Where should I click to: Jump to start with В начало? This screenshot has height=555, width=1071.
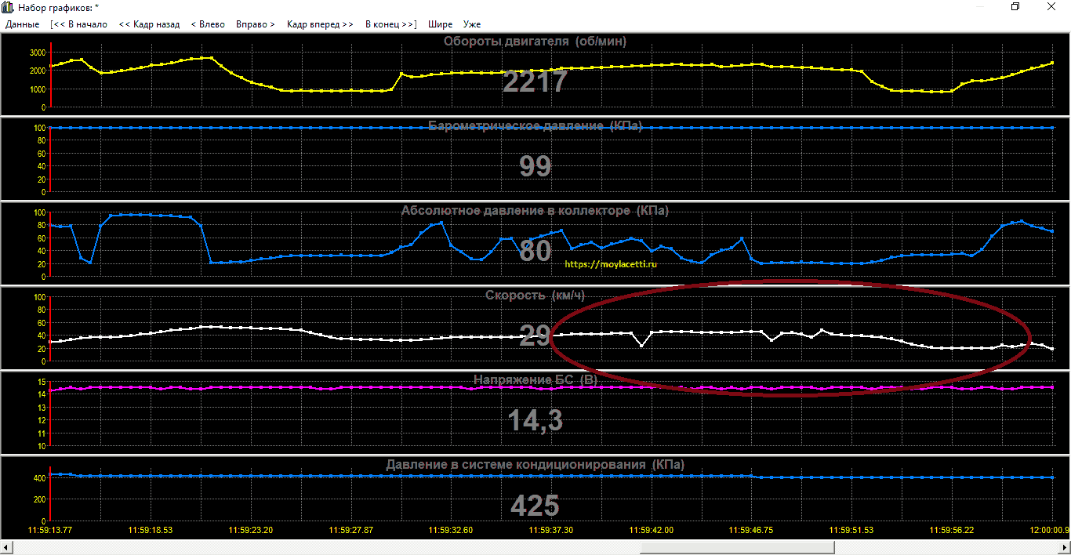point(78,24)
